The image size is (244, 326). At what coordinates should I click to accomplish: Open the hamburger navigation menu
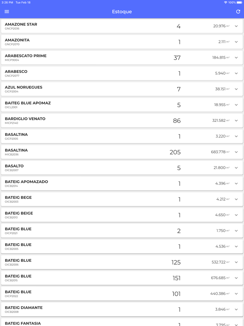coord(7,12)
